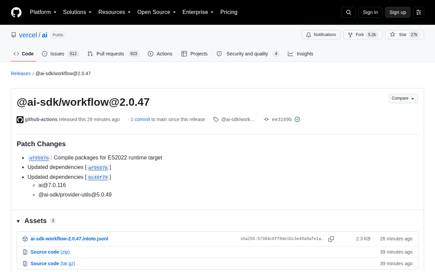Go to the Actions tab
This screenshot has height=272, width=435.
click(x=160, y=54)
